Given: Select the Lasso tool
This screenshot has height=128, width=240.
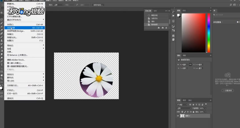Looking at the screenshot, I should pyautogui.click(x=2, y=20).
